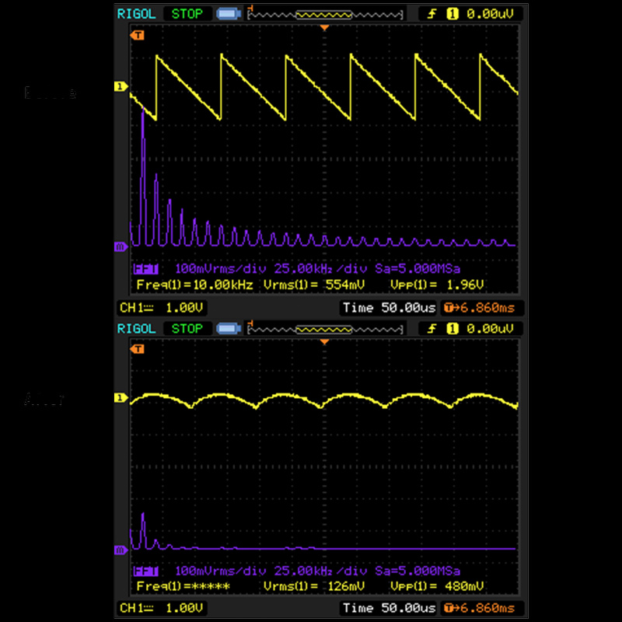Click the orange T marker on the upper graph

click(x=138, y=35)
